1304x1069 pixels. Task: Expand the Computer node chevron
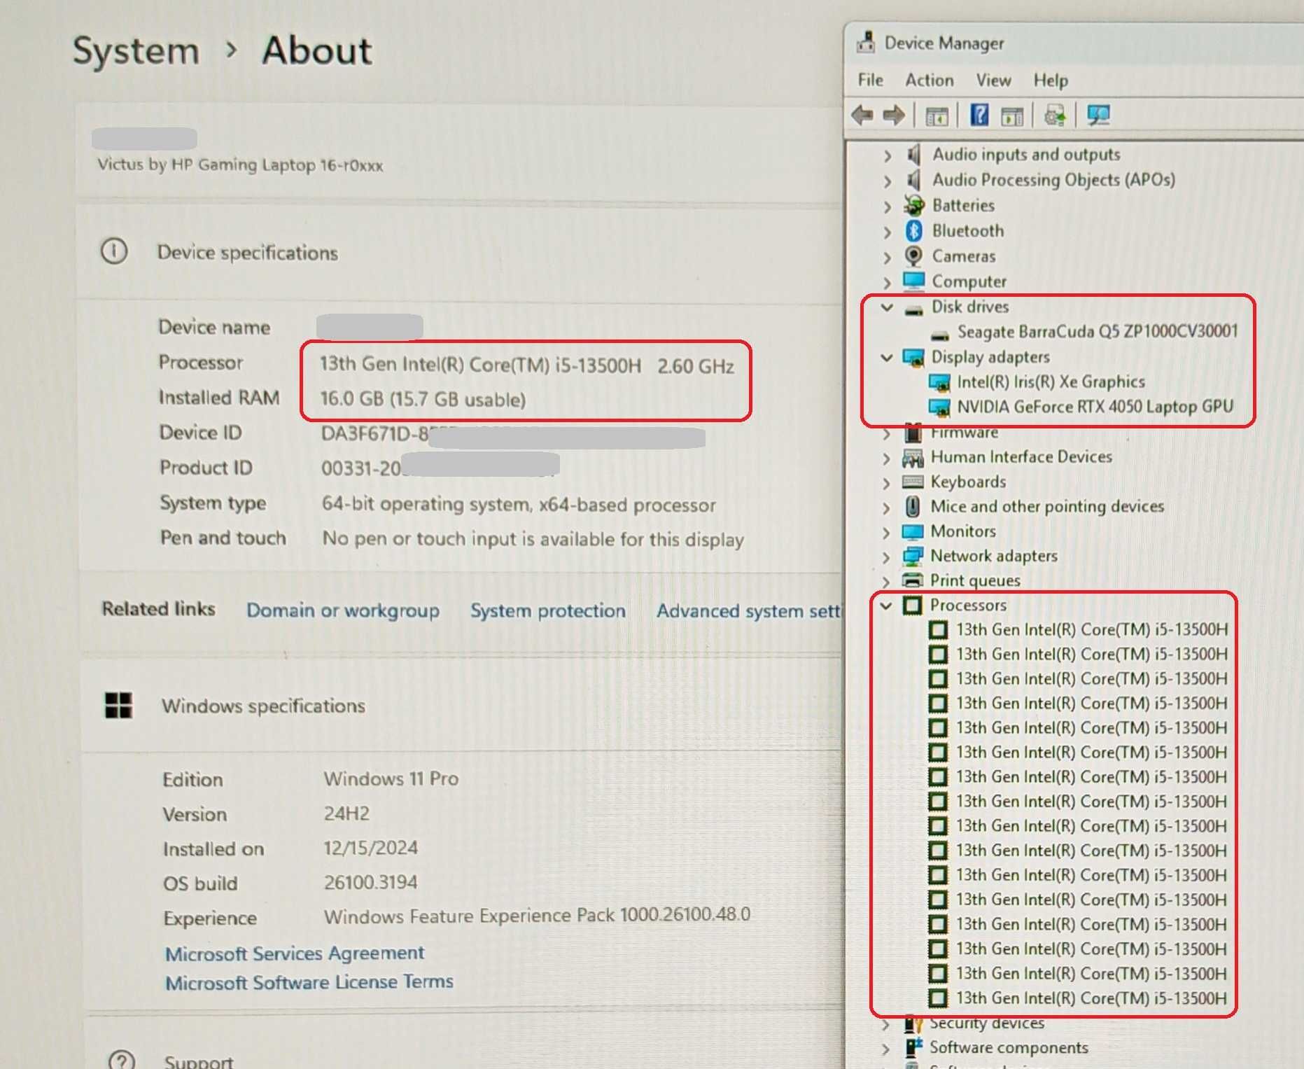coord(888,282)
